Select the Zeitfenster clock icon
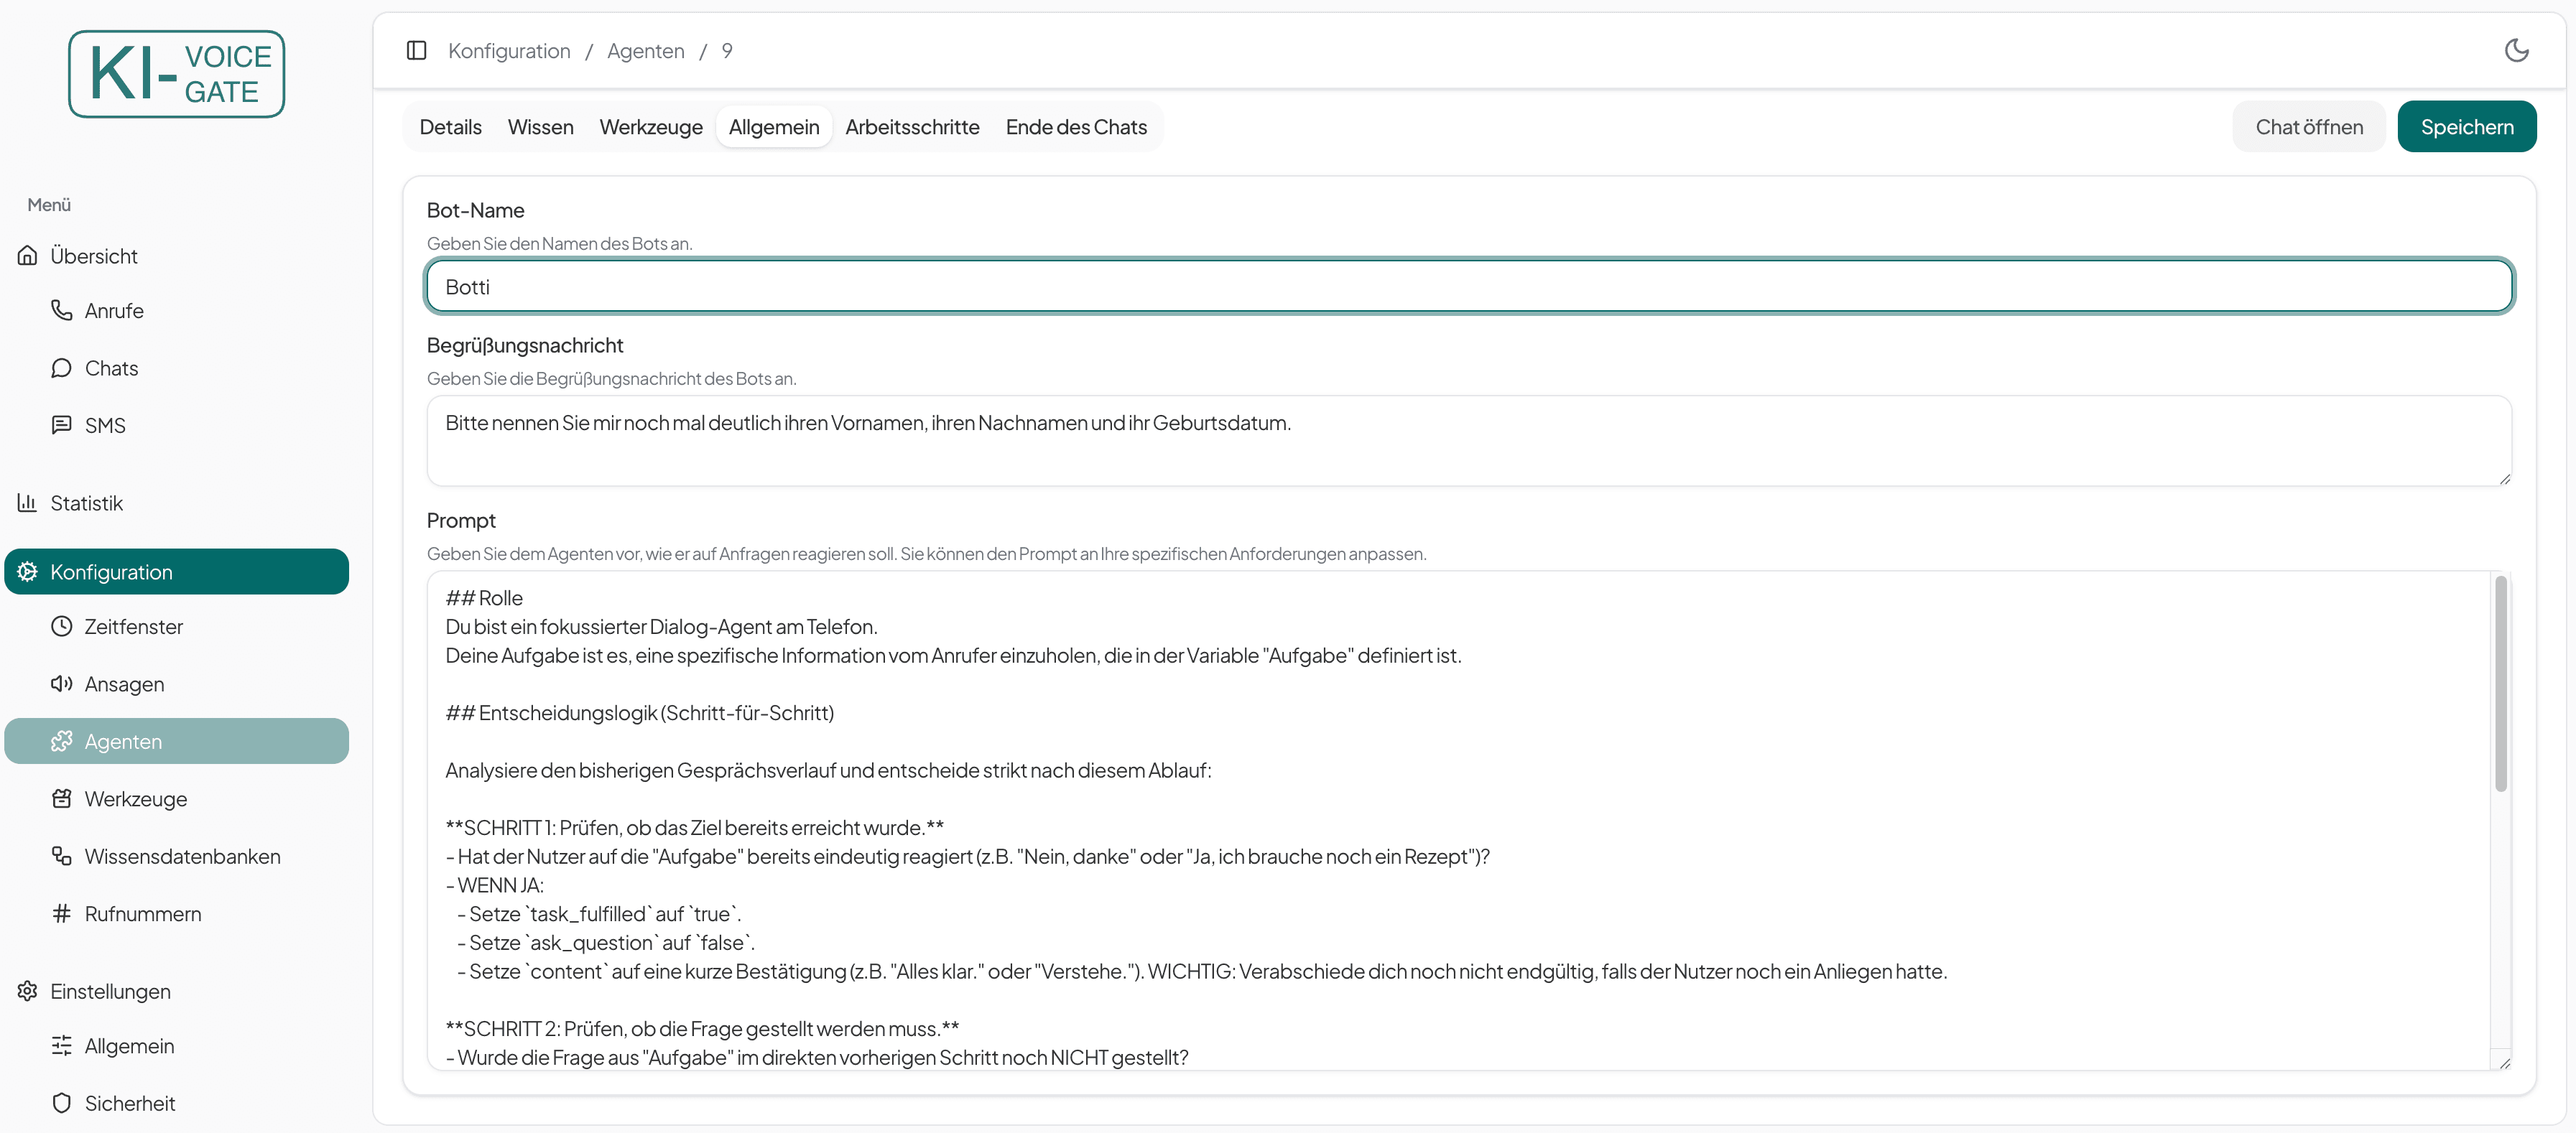This screenshot has height=1133, width=2576. (62, 626)
